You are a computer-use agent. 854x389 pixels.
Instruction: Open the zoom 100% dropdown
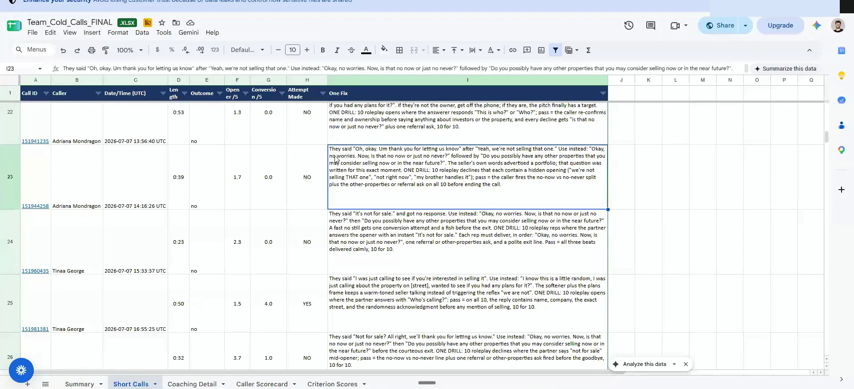click(x=129, y=50)
